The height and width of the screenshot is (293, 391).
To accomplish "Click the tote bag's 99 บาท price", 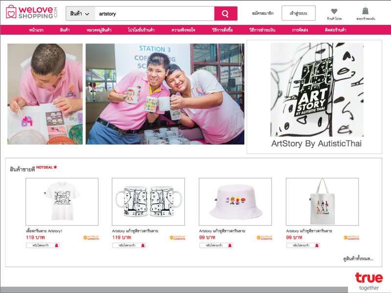I will click(294, 237).
